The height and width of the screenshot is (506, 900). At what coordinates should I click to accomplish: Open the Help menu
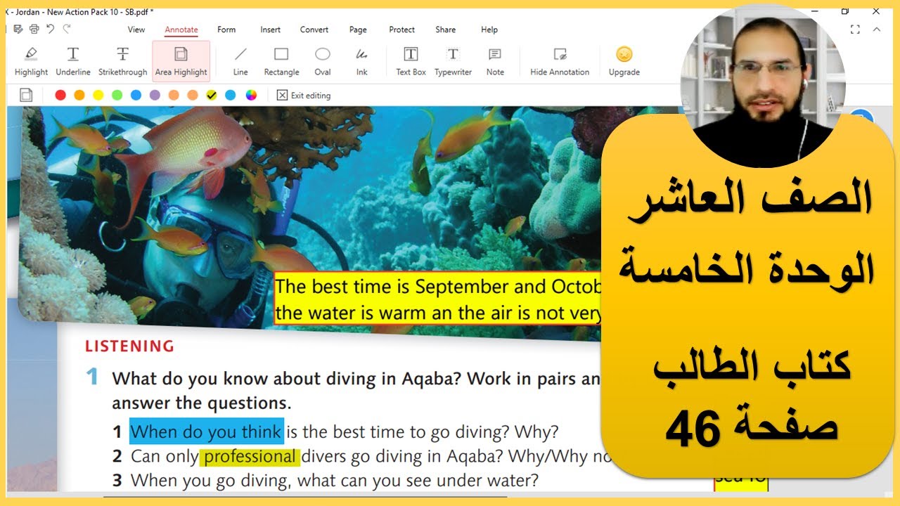point(489,30)
